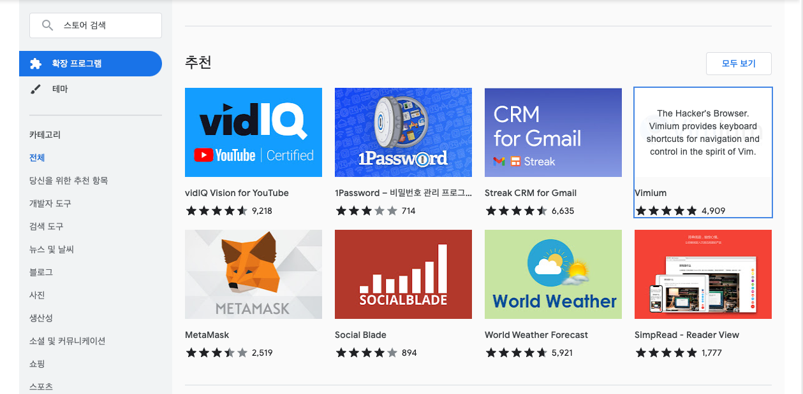
Task: Click the Vimium star rating icons
Action: [667, 211]
